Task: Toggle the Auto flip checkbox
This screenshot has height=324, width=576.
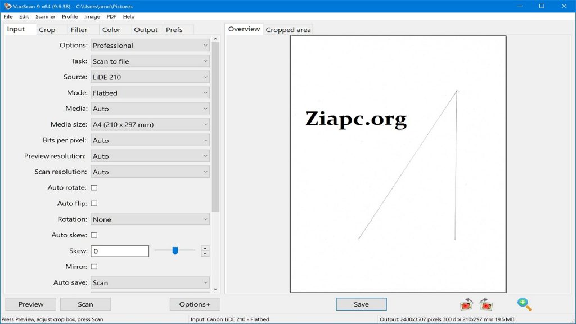Action: click(94, 203)
